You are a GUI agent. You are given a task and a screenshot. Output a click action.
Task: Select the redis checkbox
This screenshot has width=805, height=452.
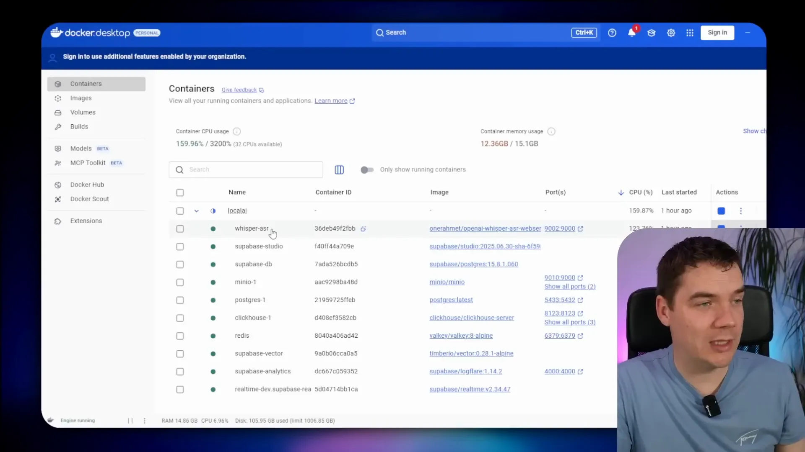[180, 336]
